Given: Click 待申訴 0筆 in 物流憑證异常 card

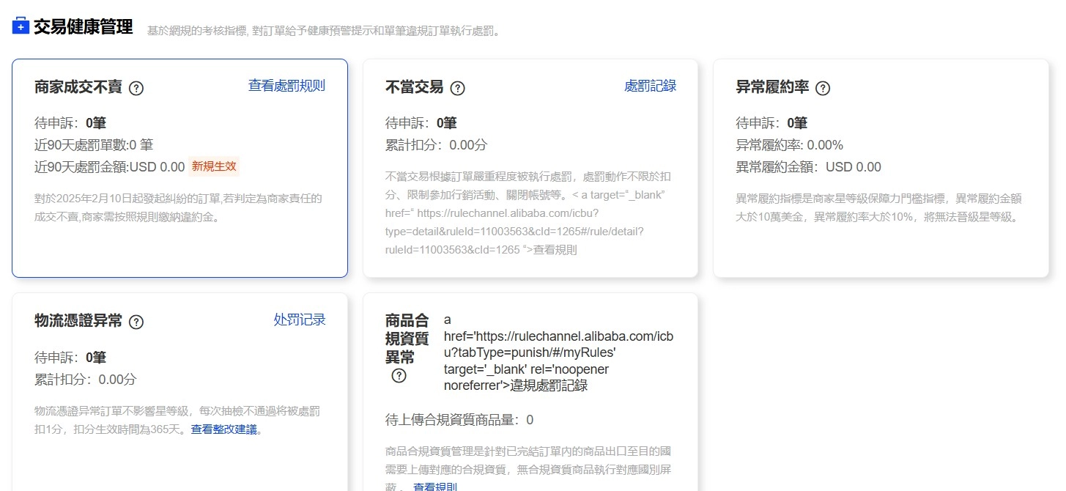Looking at the screenshot, I should [x=70, y=358].
